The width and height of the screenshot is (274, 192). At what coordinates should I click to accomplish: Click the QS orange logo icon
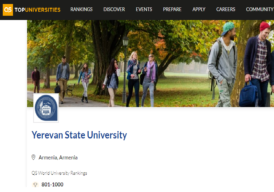click(x=8, y=10)
